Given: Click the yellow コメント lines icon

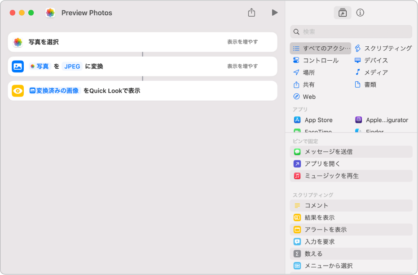Looking at the screenshot, I should tap(297, 205).
